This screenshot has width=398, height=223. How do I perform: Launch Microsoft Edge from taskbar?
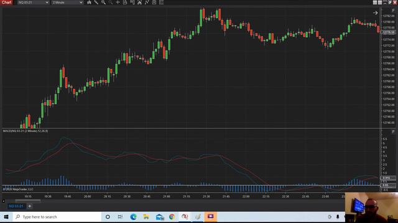(133, 217)
